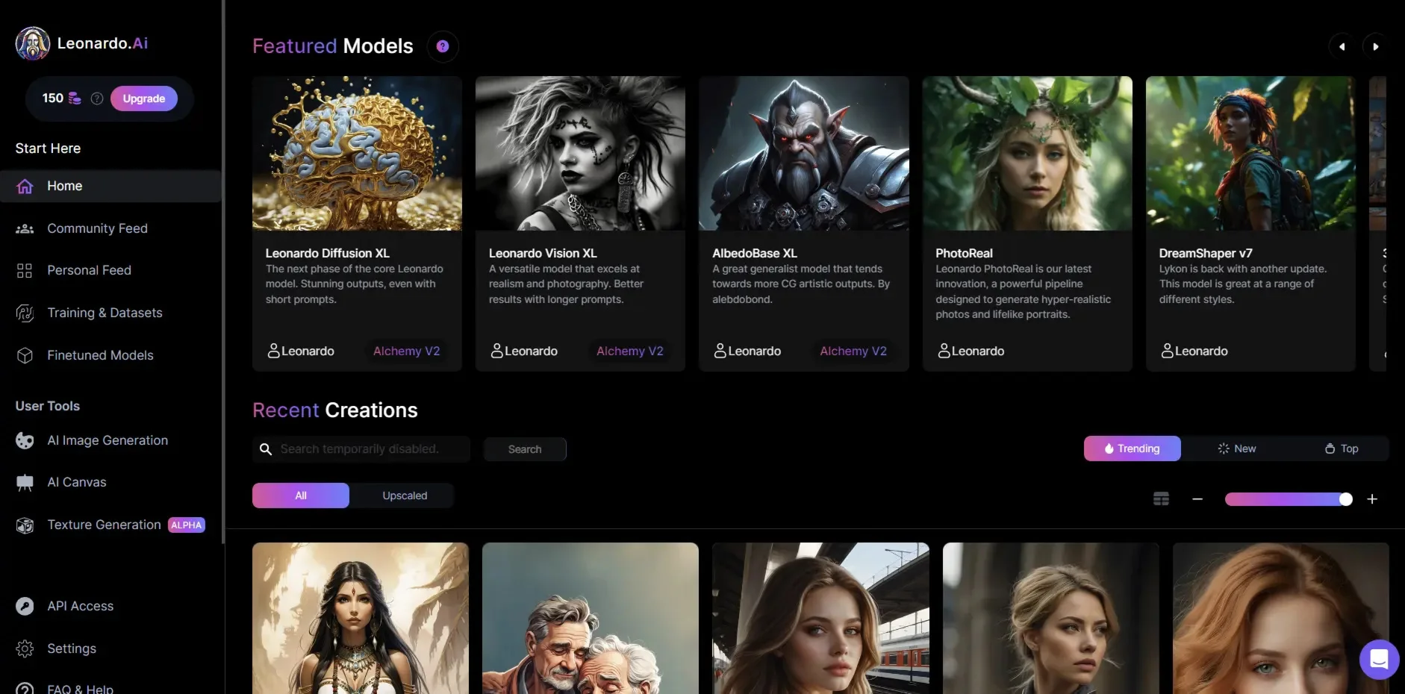Increase image size with the plus icon
Screen dimensions: 1405x694
1372,499
